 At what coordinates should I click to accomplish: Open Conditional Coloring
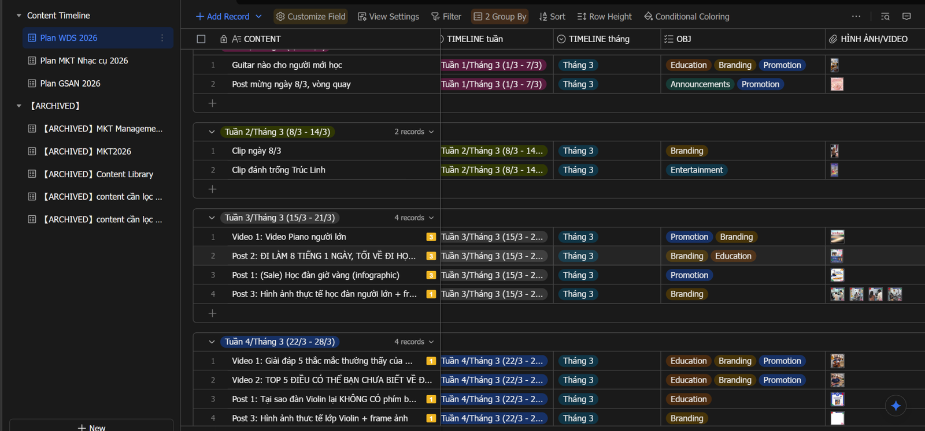tap(687, 17)
